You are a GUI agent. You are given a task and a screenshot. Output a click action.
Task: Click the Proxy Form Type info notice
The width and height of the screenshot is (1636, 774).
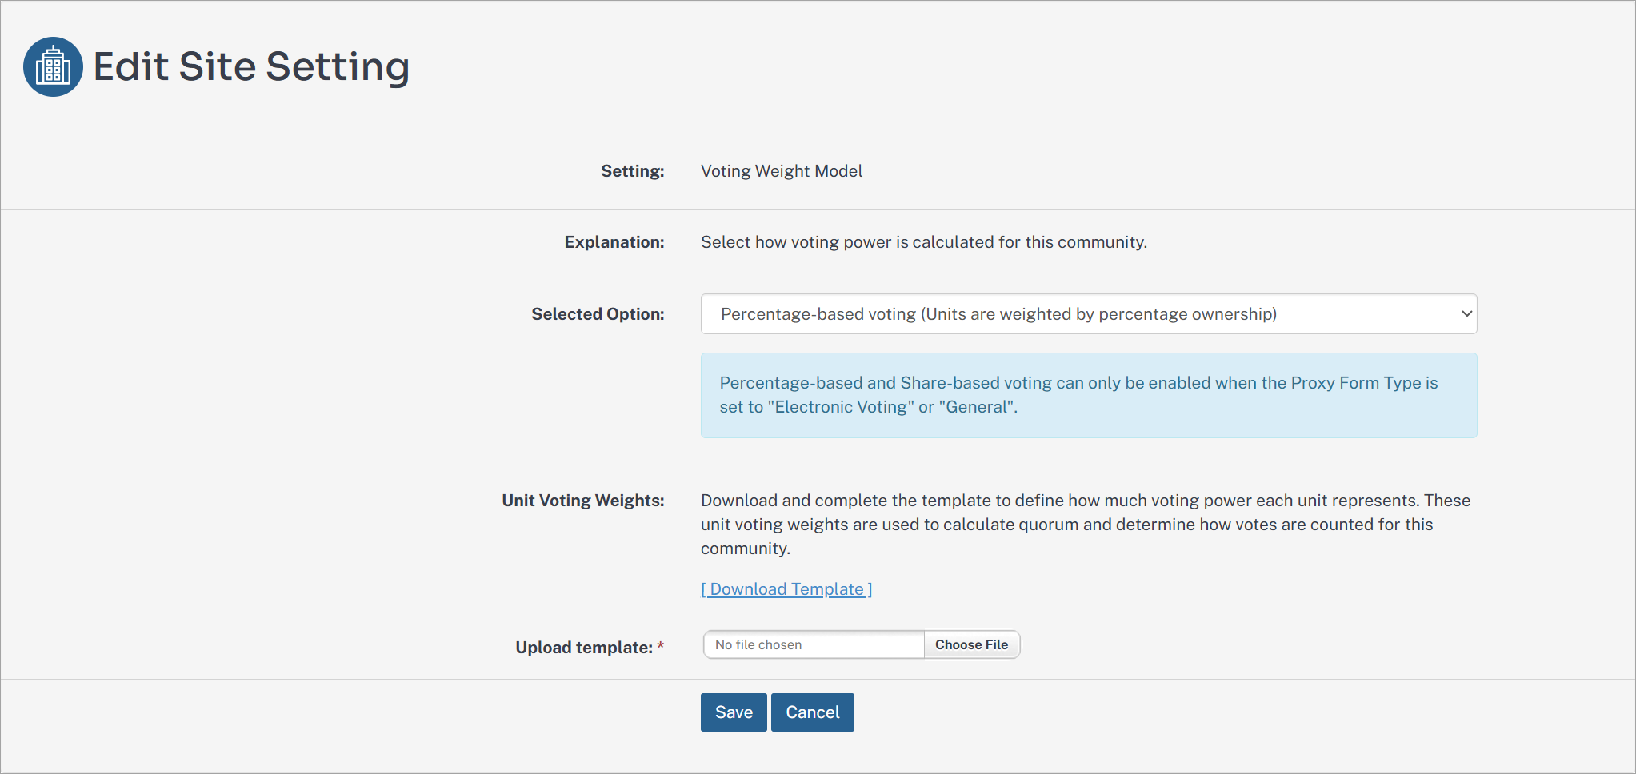pyautogui.click(x=1089, y=395)
